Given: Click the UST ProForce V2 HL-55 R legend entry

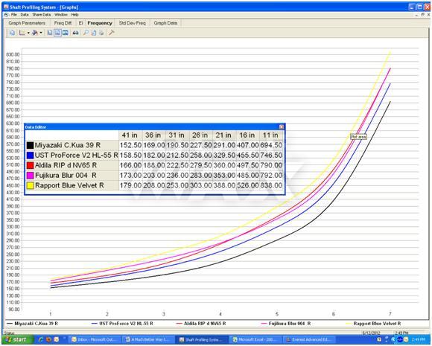Looking at the screenshot, I should pos(123,324).
